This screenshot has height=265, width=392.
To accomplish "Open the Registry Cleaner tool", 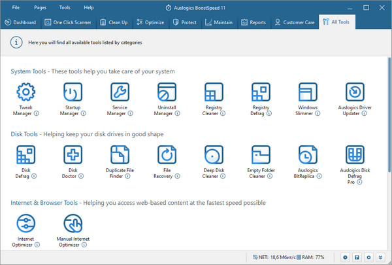I will click(214, 93).
